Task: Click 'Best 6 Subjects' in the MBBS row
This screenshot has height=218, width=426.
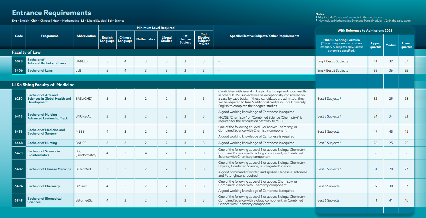Action: (x=328, y=132)
